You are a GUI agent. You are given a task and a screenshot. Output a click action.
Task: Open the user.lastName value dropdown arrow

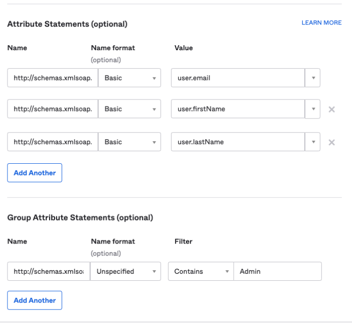313,142
